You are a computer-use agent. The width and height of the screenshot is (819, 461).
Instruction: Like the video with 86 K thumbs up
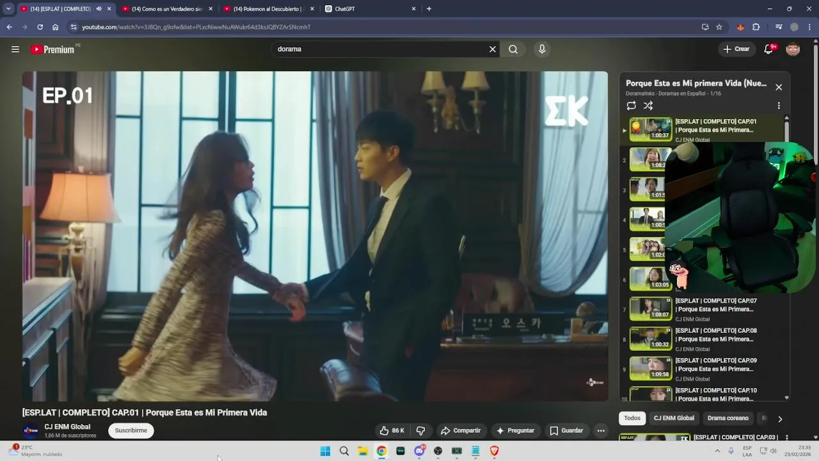tap(392, 431)
